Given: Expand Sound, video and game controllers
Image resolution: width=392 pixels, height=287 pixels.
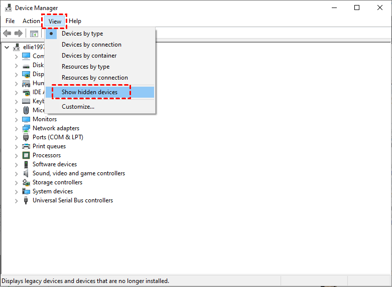Looking at the screenshot, I should pos(17,174).
